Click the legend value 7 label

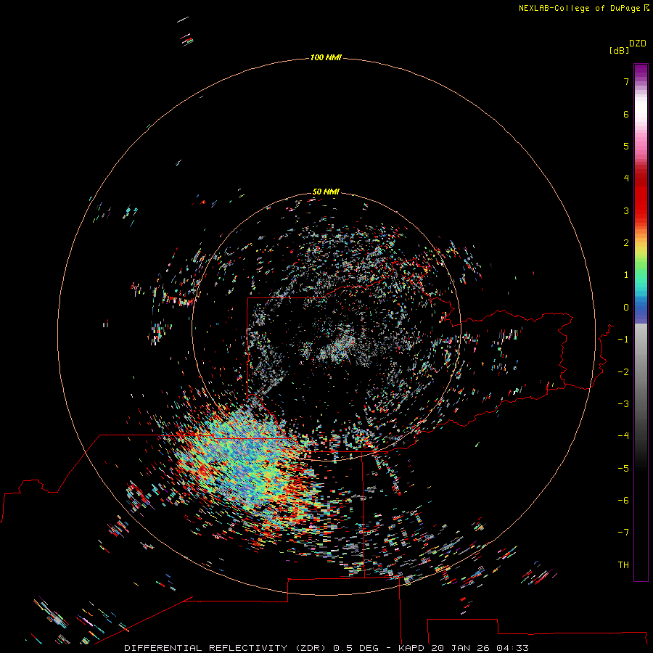click(x=626, y=81)
